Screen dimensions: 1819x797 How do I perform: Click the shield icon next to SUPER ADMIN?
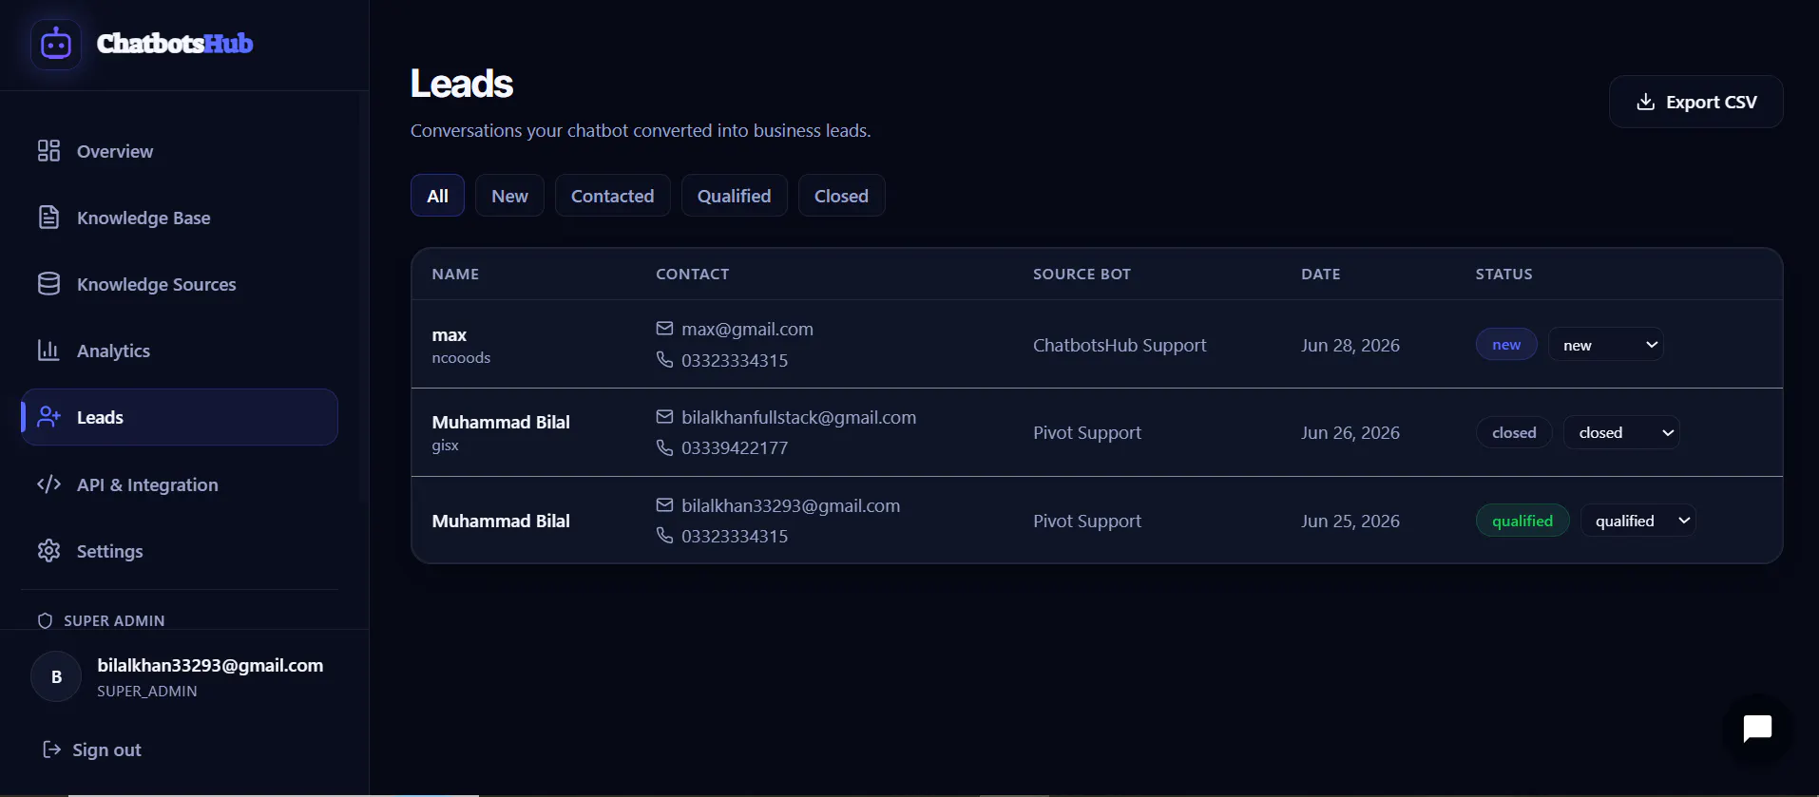[x=45, y=620]
